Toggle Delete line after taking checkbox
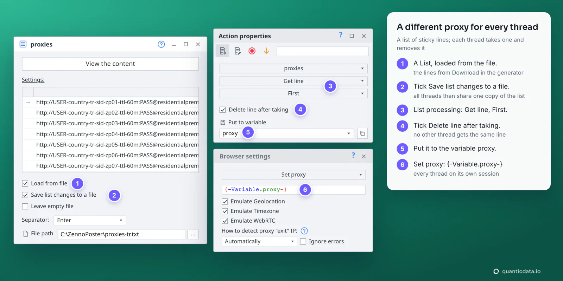 (223, 110)
